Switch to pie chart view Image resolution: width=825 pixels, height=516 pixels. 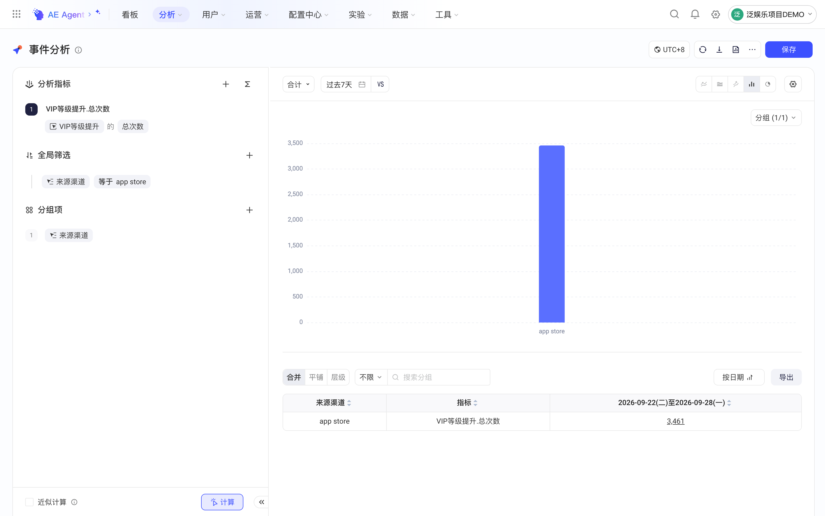[768, 84]
